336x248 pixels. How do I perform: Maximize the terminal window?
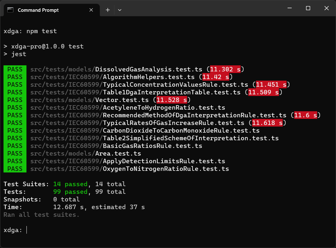pyautogui.click(x=308, y=8)
